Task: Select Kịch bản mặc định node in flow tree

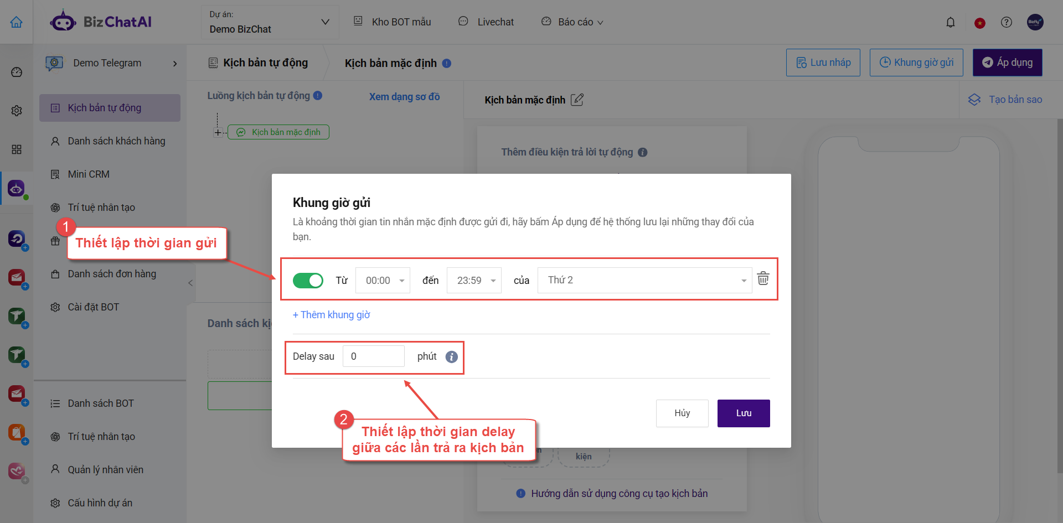Action: (x=278, y=132)
